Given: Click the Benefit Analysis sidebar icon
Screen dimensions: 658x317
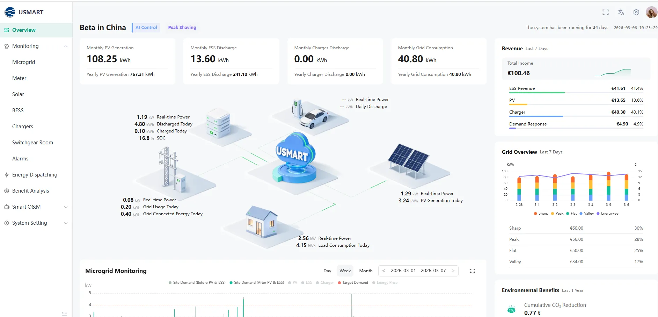Looking at the screenshot, I should click(x=6, y=190).
